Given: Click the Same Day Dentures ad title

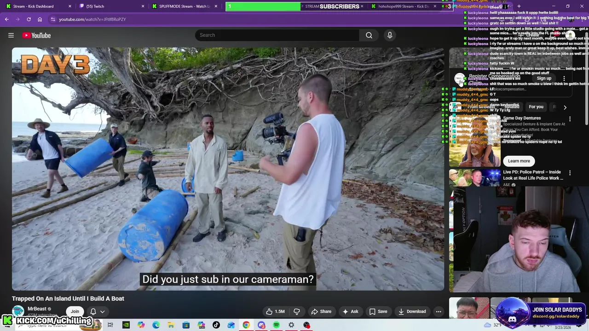Looking at the screenshot, I should tap(522, 118).
